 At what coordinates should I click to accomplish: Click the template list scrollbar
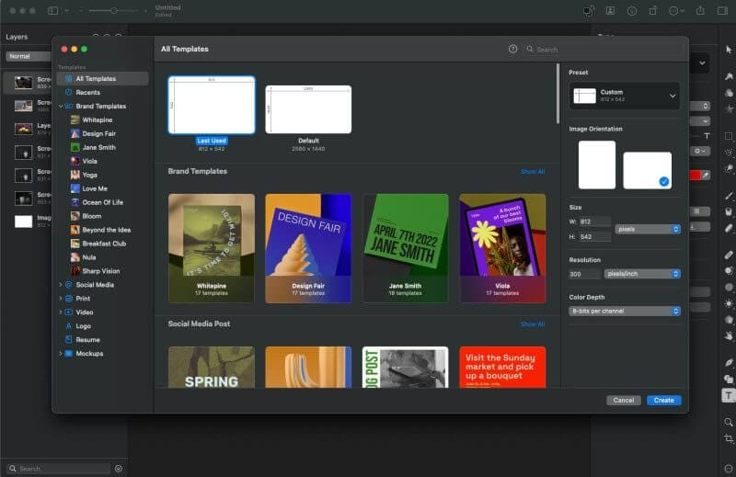(558, 94)
